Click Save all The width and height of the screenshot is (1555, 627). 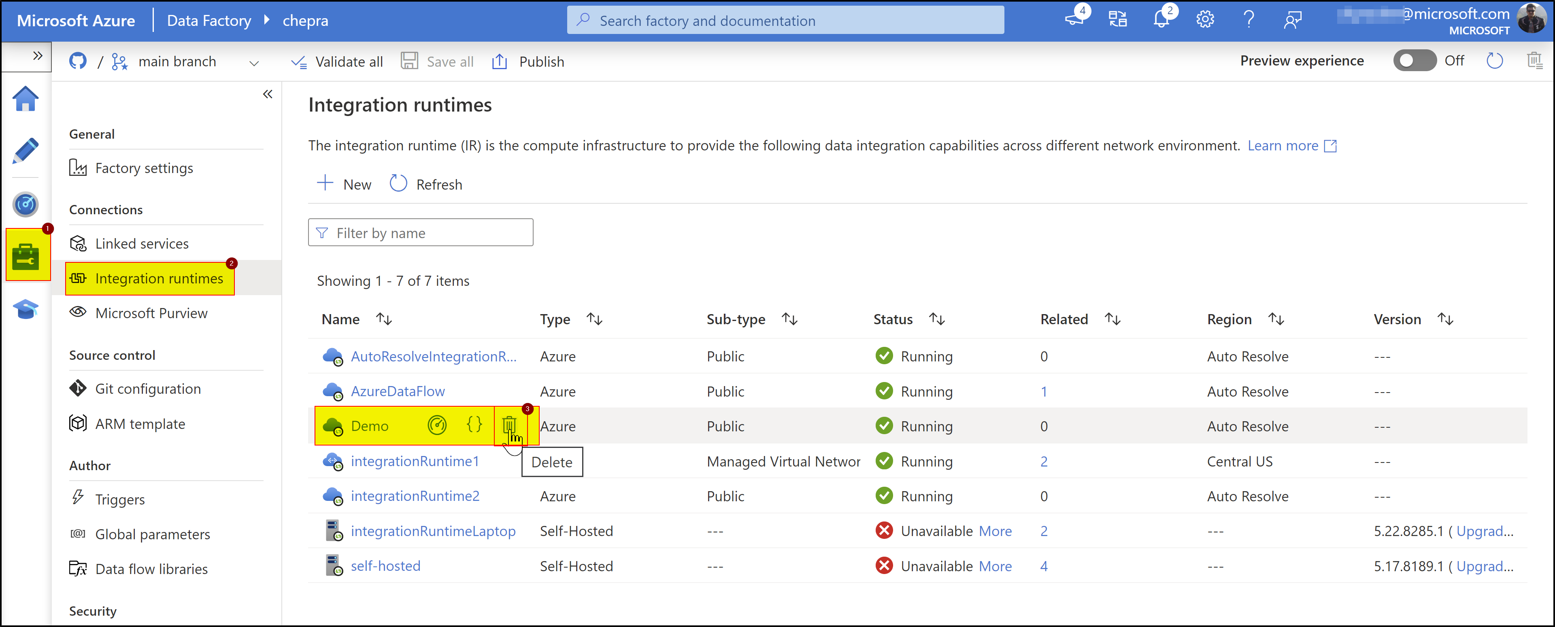tap(438, 61)
